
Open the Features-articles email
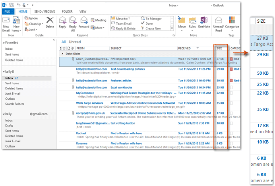149,81
